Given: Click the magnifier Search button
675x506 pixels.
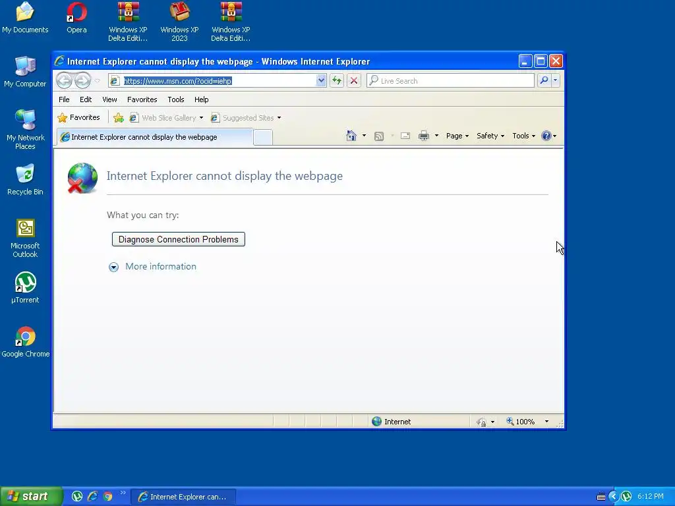Looking at the screenshot, I should click(x=544, y=80).
